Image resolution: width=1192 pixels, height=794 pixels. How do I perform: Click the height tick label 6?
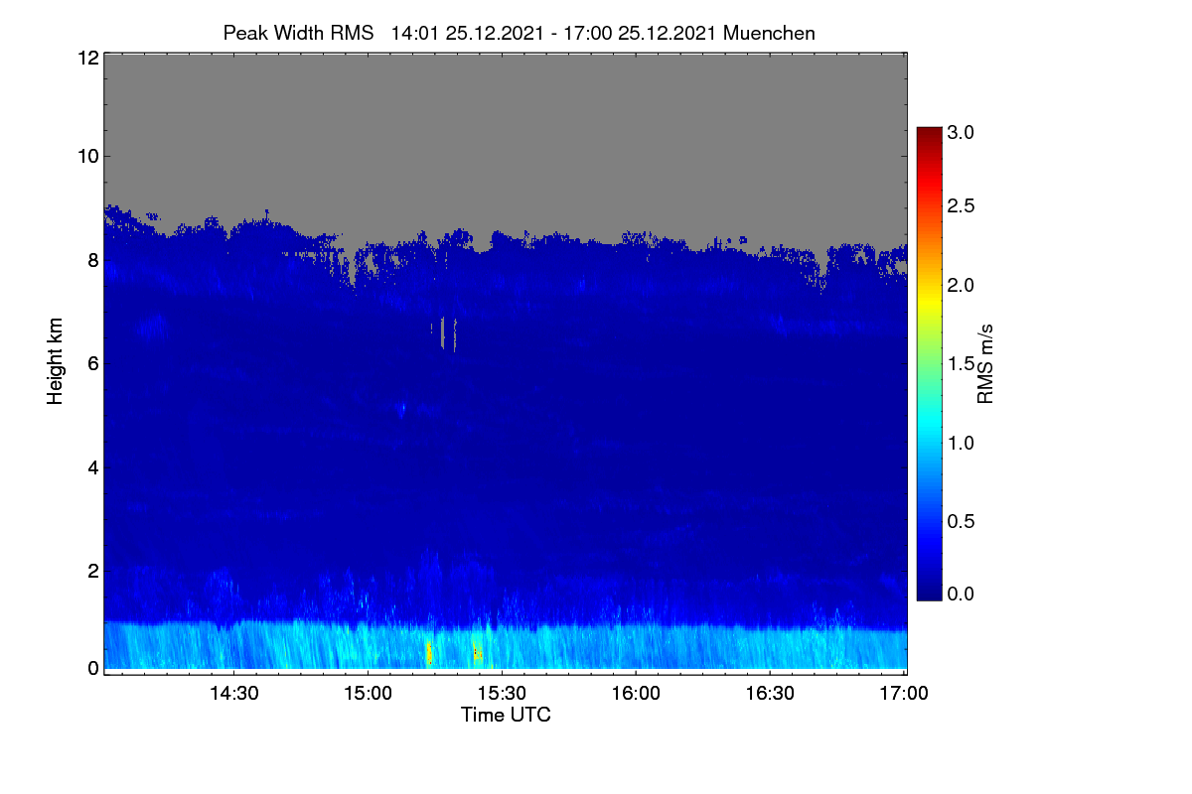(92, 363)
